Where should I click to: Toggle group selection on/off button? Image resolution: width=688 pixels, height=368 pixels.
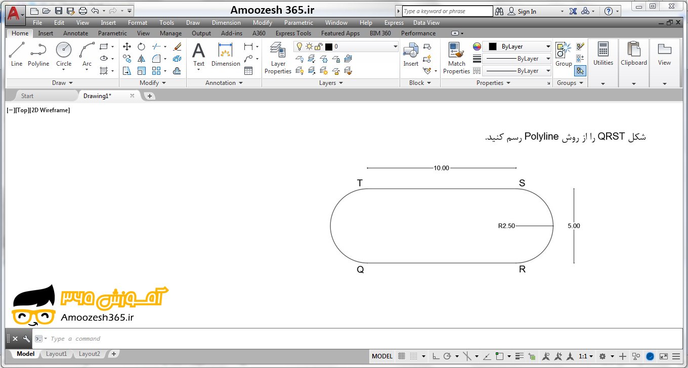click(x=580, y=71)
